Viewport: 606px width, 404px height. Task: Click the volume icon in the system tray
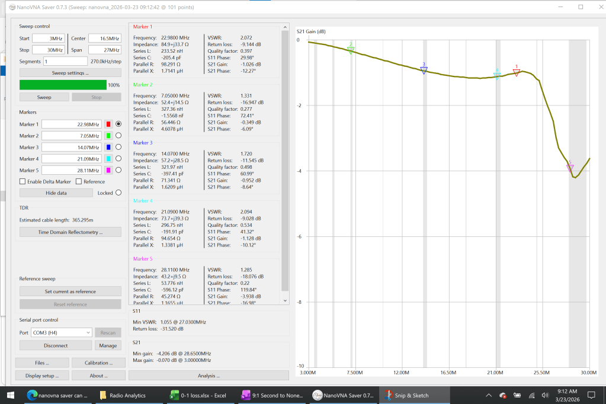coord(545,395)
